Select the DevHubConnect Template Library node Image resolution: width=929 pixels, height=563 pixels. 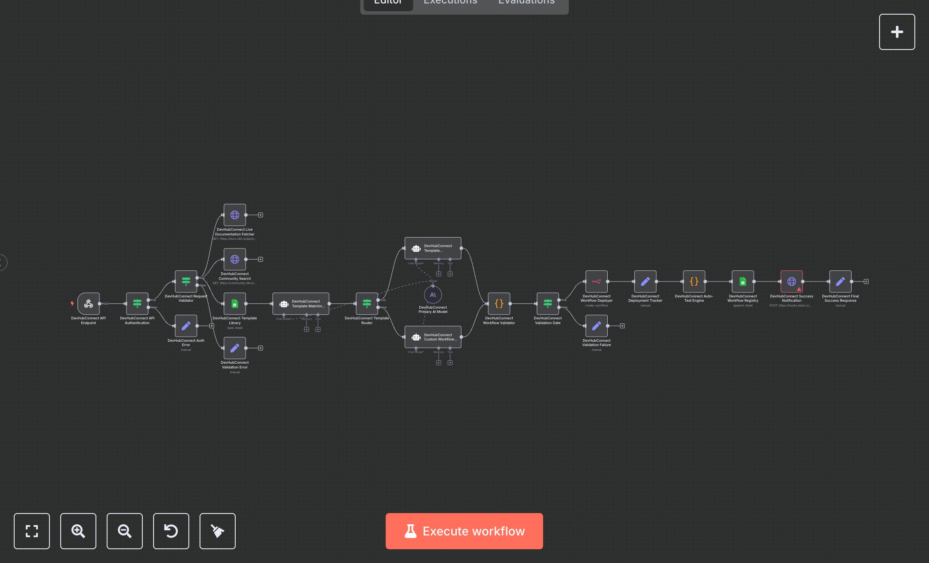[x=235, y=304]
